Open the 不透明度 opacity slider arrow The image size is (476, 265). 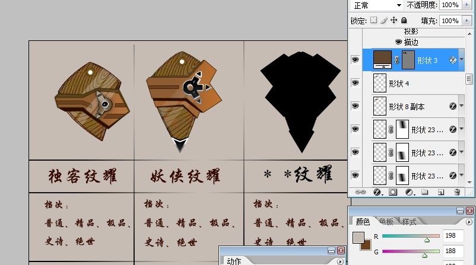point(467,5)
